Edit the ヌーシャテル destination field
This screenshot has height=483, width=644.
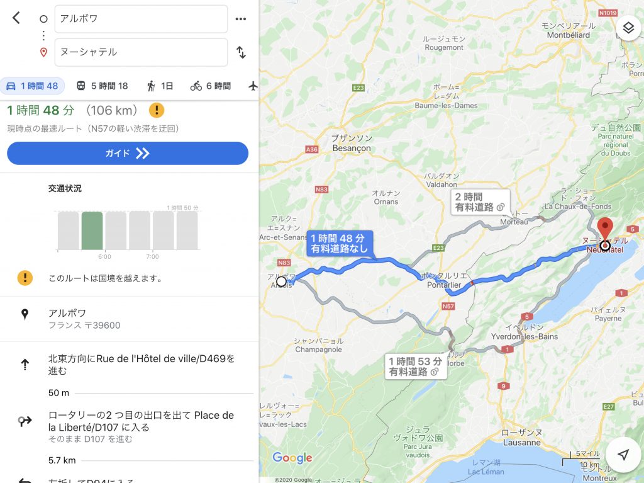(141, 52)
